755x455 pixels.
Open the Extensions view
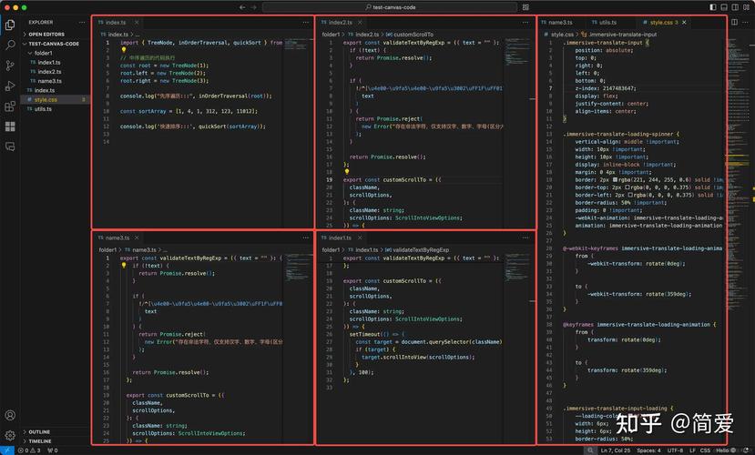10,106
